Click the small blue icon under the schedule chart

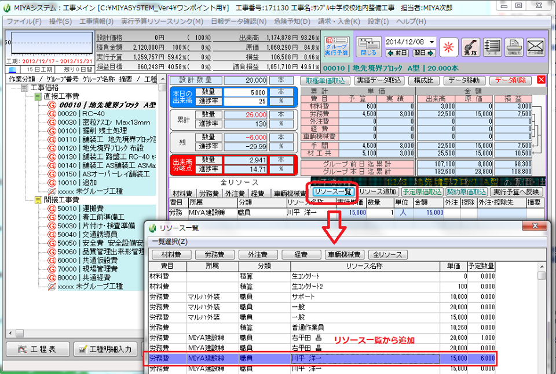pyautogui.click(x=12, y=70)
